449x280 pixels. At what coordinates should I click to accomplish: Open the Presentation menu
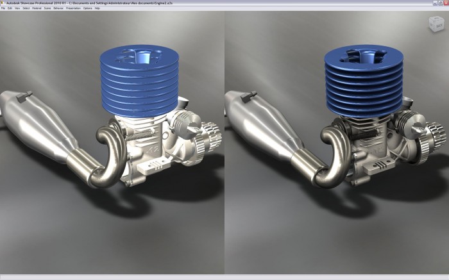(x=73, y=8)
